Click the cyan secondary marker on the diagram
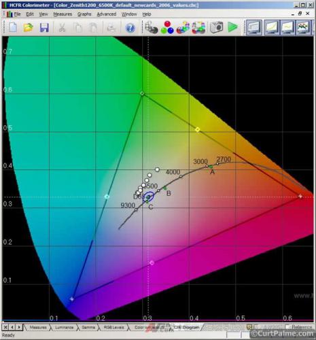The width and height of the screenshot is (316, 340). click(x=107, y=197)
